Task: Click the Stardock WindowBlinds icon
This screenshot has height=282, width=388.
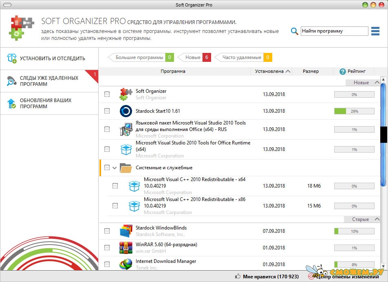Action: 126,231
